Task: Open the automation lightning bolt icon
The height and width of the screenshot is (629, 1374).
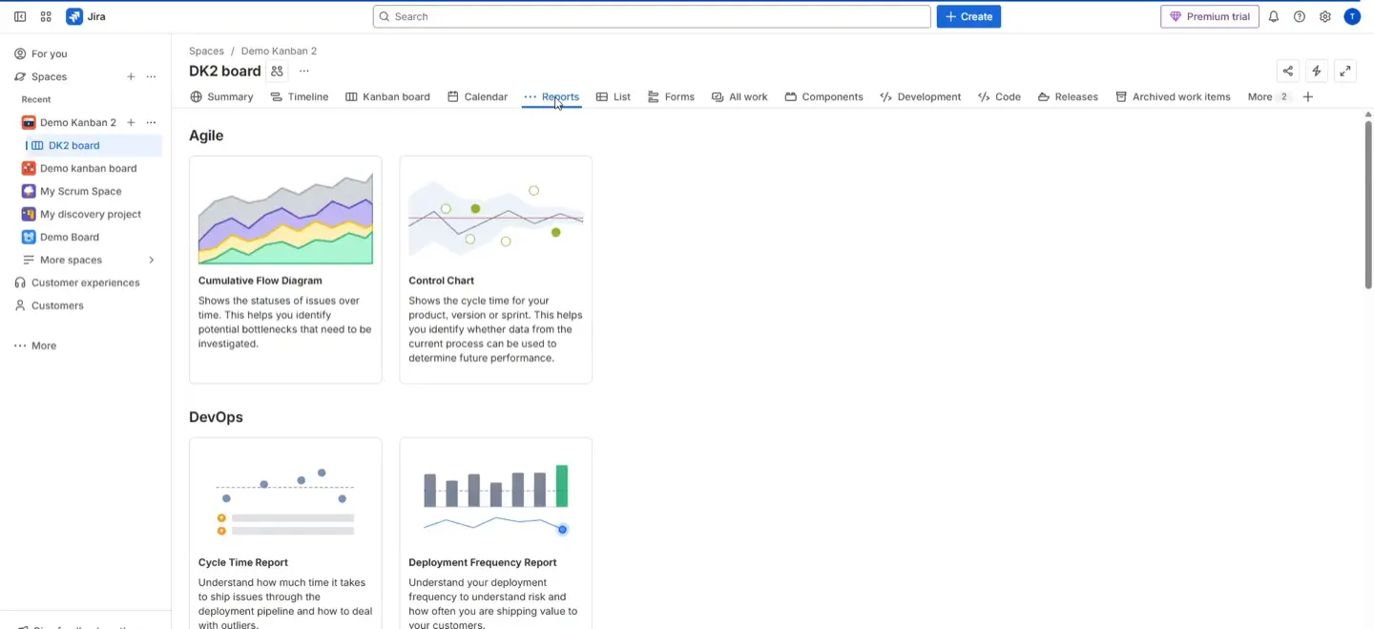Action: pos(1317,71)
